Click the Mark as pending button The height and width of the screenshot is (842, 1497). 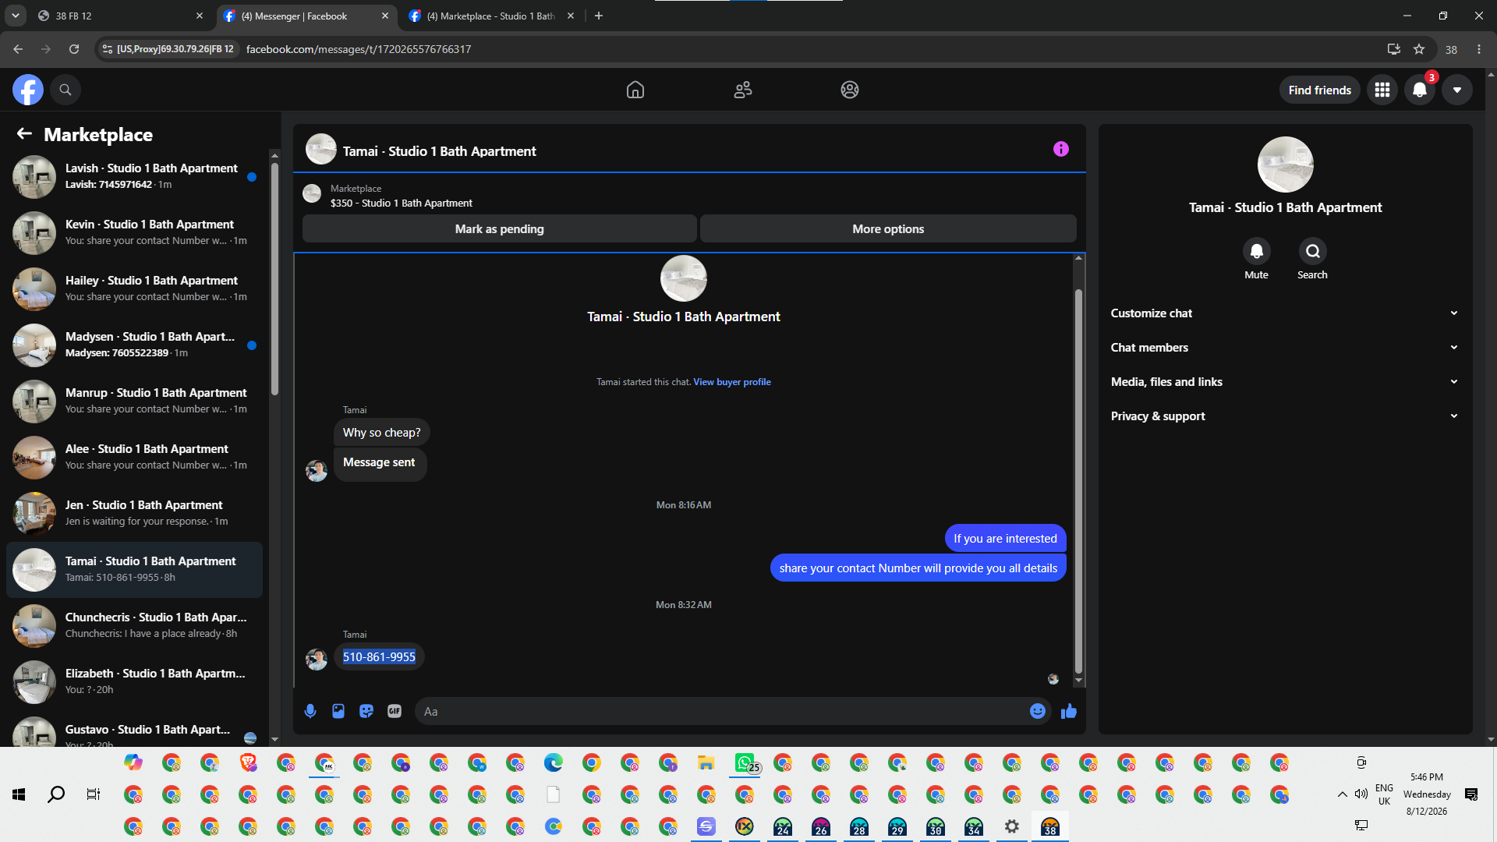tap(500, 228)
